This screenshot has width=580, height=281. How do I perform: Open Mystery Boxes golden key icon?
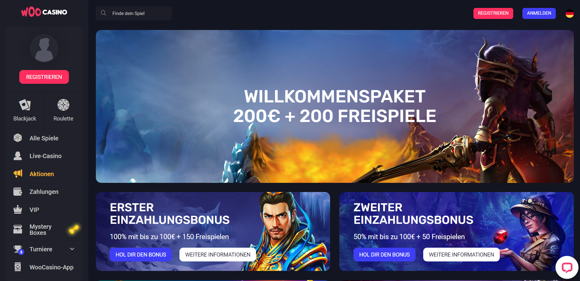click(x=74, y=229)
